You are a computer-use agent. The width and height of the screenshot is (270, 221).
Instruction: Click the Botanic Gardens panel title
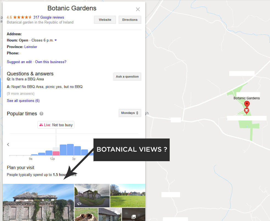pyautogui.click(x=72, y=8)
